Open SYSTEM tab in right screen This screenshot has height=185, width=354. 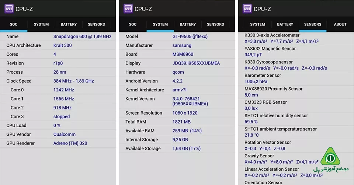point(258,24)
